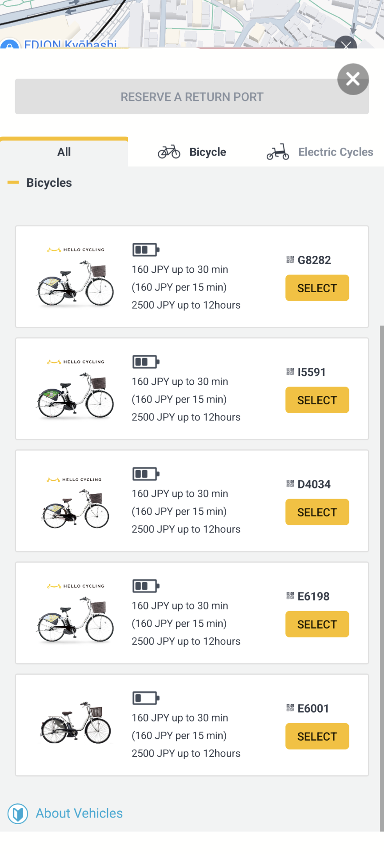
Task: Click the QR code icon beside G8282
Action: (x=290, y=260)
